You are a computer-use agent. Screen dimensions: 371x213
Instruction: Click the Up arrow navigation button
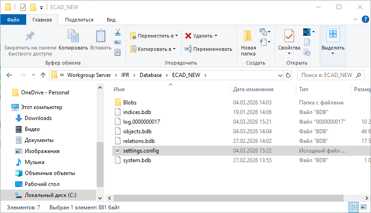point(43,75)
